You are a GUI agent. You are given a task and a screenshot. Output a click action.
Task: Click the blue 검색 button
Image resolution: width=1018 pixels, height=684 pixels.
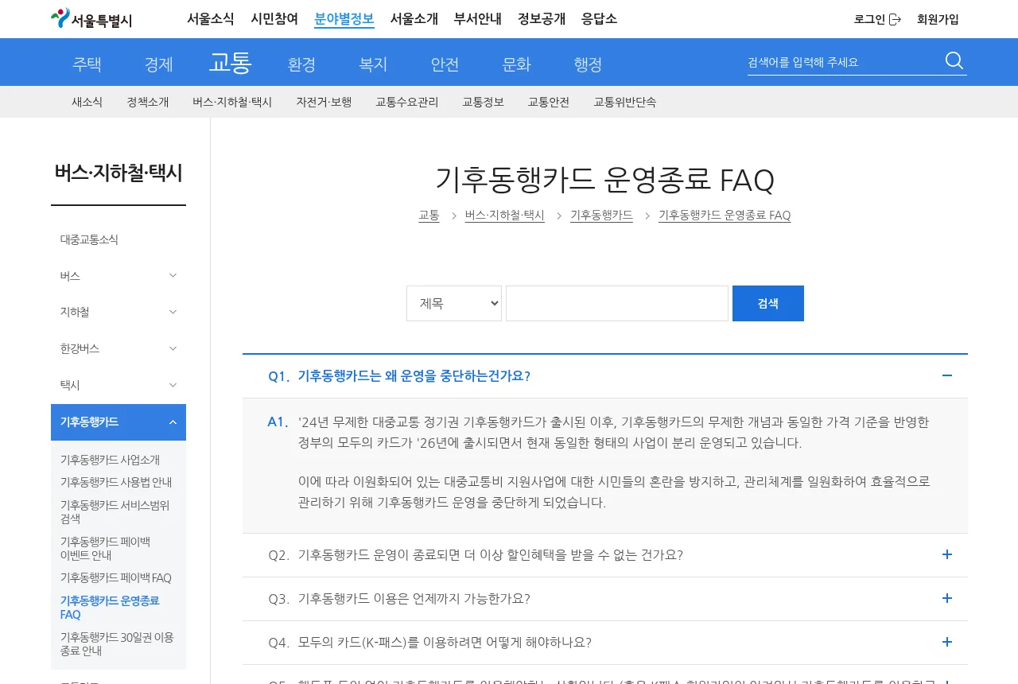point(768,303)
